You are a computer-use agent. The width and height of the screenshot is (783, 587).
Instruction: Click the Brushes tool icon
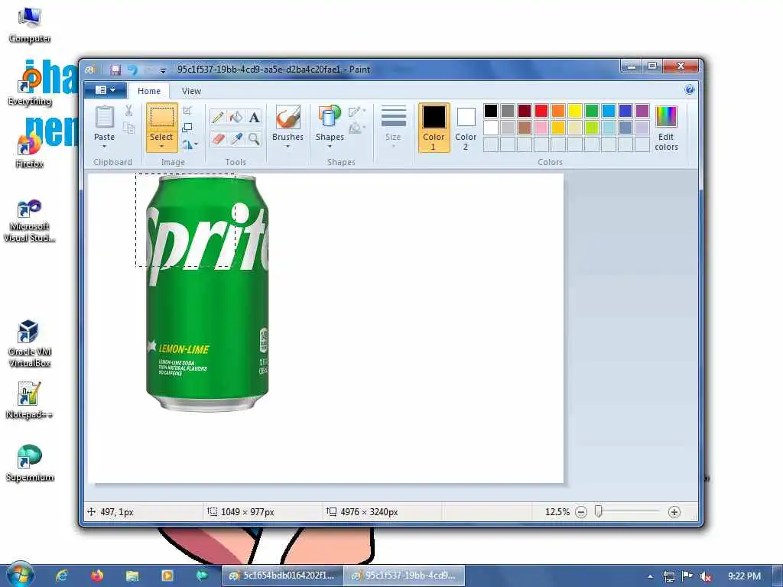point(288,117)
